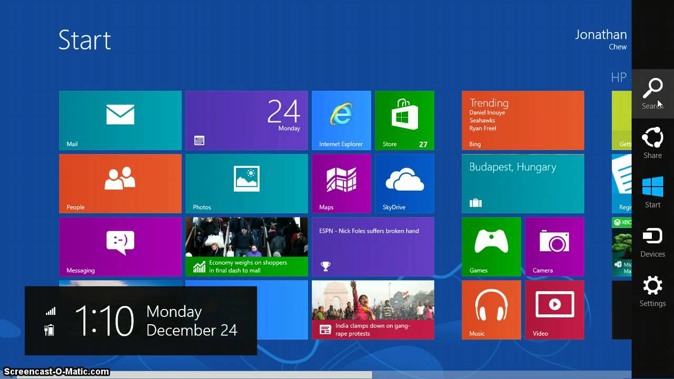Open the Bing Trending tile
This screenshot has width=674, height=379.
[x=523, y=121]
